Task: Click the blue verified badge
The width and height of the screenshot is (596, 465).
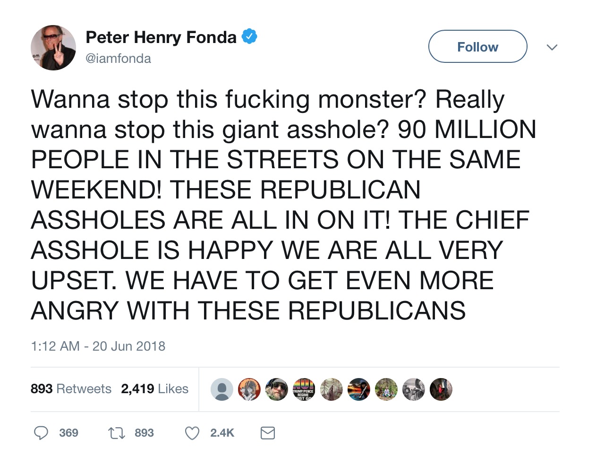Action: tap(249, 37)
